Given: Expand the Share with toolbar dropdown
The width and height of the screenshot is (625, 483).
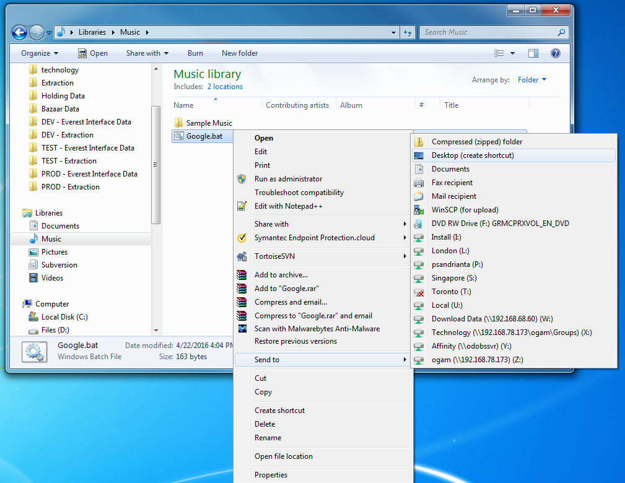Looking at the screenshot, I should tap(147, 53).
